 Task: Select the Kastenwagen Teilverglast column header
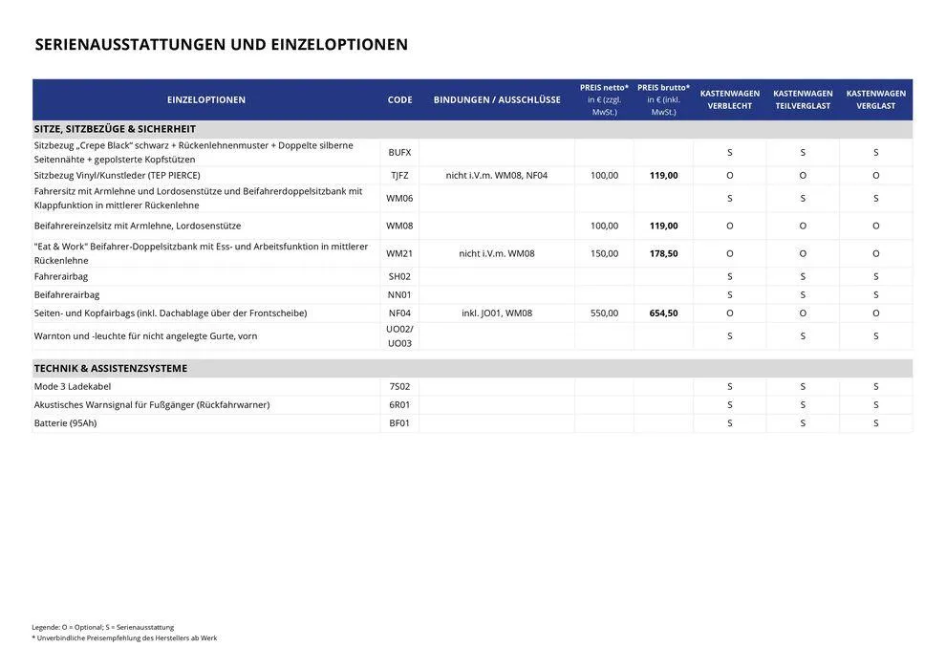point(803,99)
